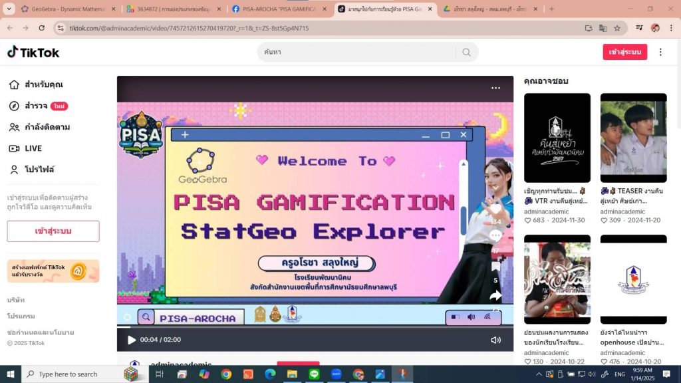Open the ย้อนชมผลงาน video thumbnail
Image resolution: width=681 pixels, height=383 pixels.
tap(557, 279)
